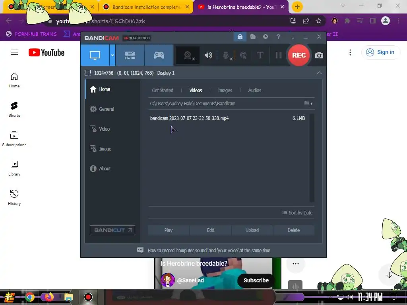This screenshot has height=305, width=407.
Task: Toggle the speaker sound icon in Bandicam
Action: [208, 55]
